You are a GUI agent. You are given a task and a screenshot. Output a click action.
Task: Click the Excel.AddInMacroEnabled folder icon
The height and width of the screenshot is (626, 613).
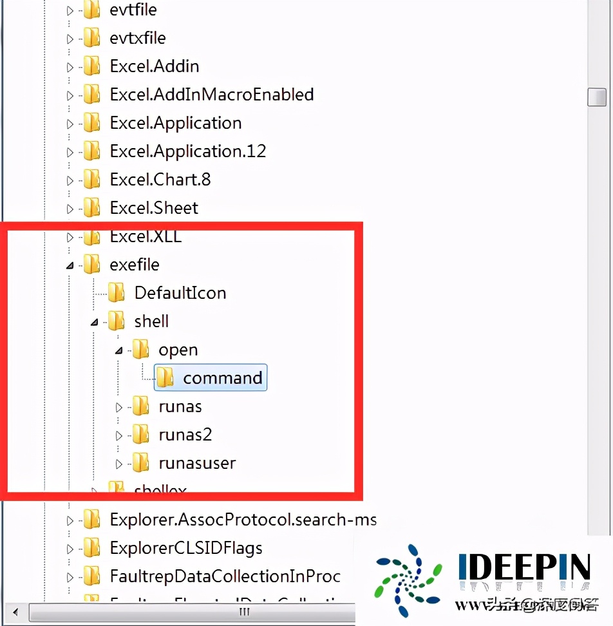tap(92, 95)
